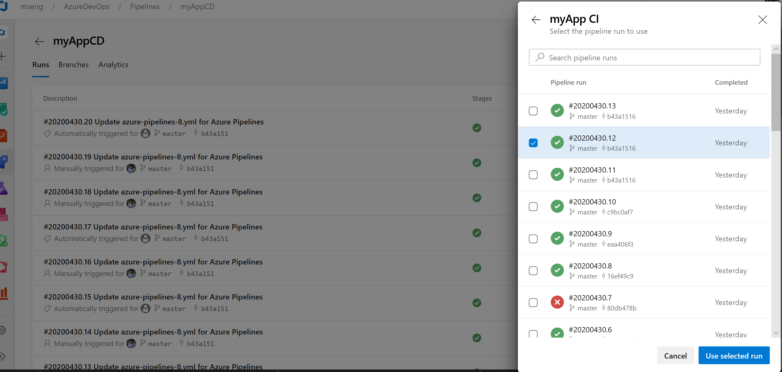Click the green success icon for run #20200430.10
This screenshot has width=782, height=372.
558,207
